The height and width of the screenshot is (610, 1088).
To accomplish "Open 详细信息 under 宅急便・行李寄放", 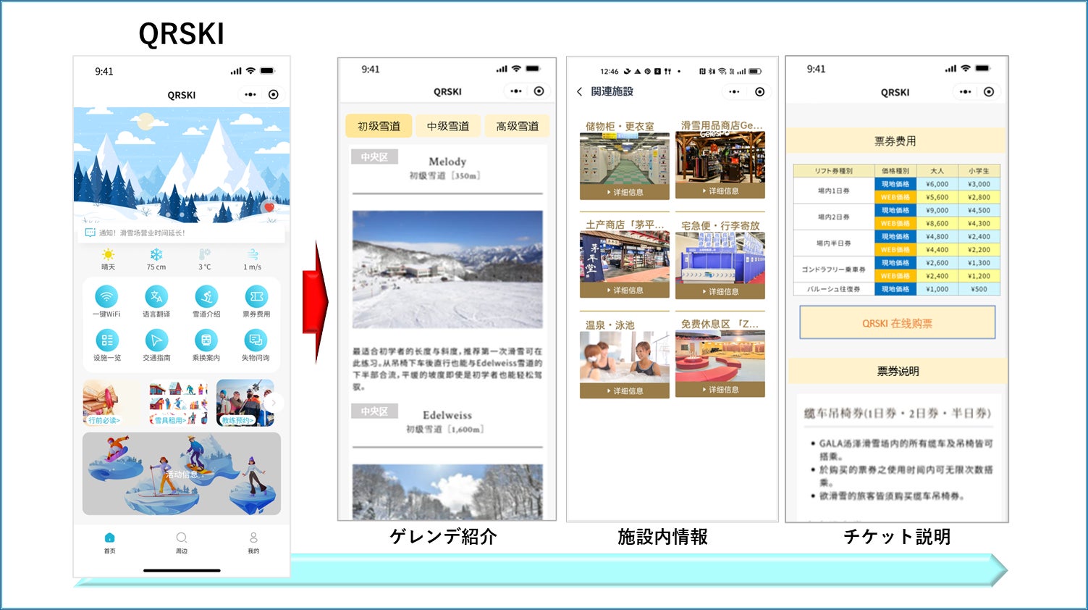I will point(720,291).
